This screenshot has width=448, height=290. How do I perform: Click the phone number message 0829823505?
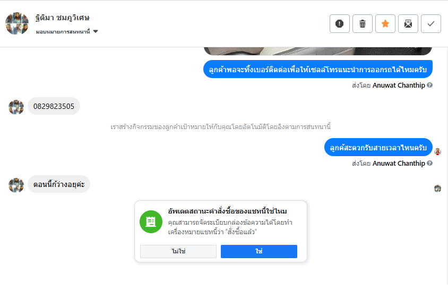tap(54, 106)
